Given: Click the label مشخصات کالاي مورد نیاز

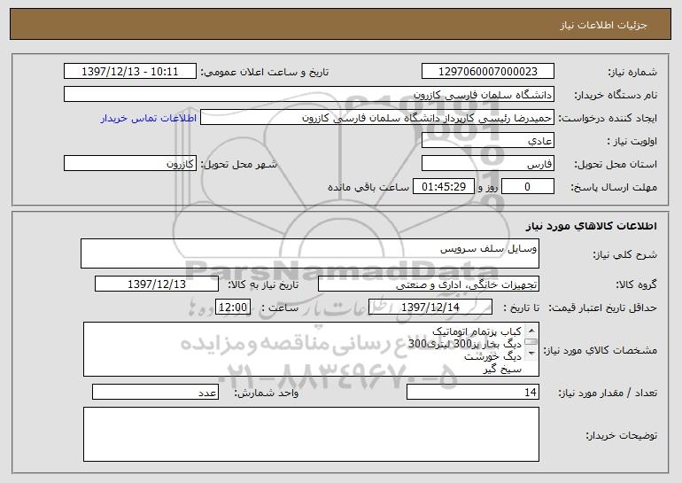Looking at the screenshot, I should tap(602, 350).
